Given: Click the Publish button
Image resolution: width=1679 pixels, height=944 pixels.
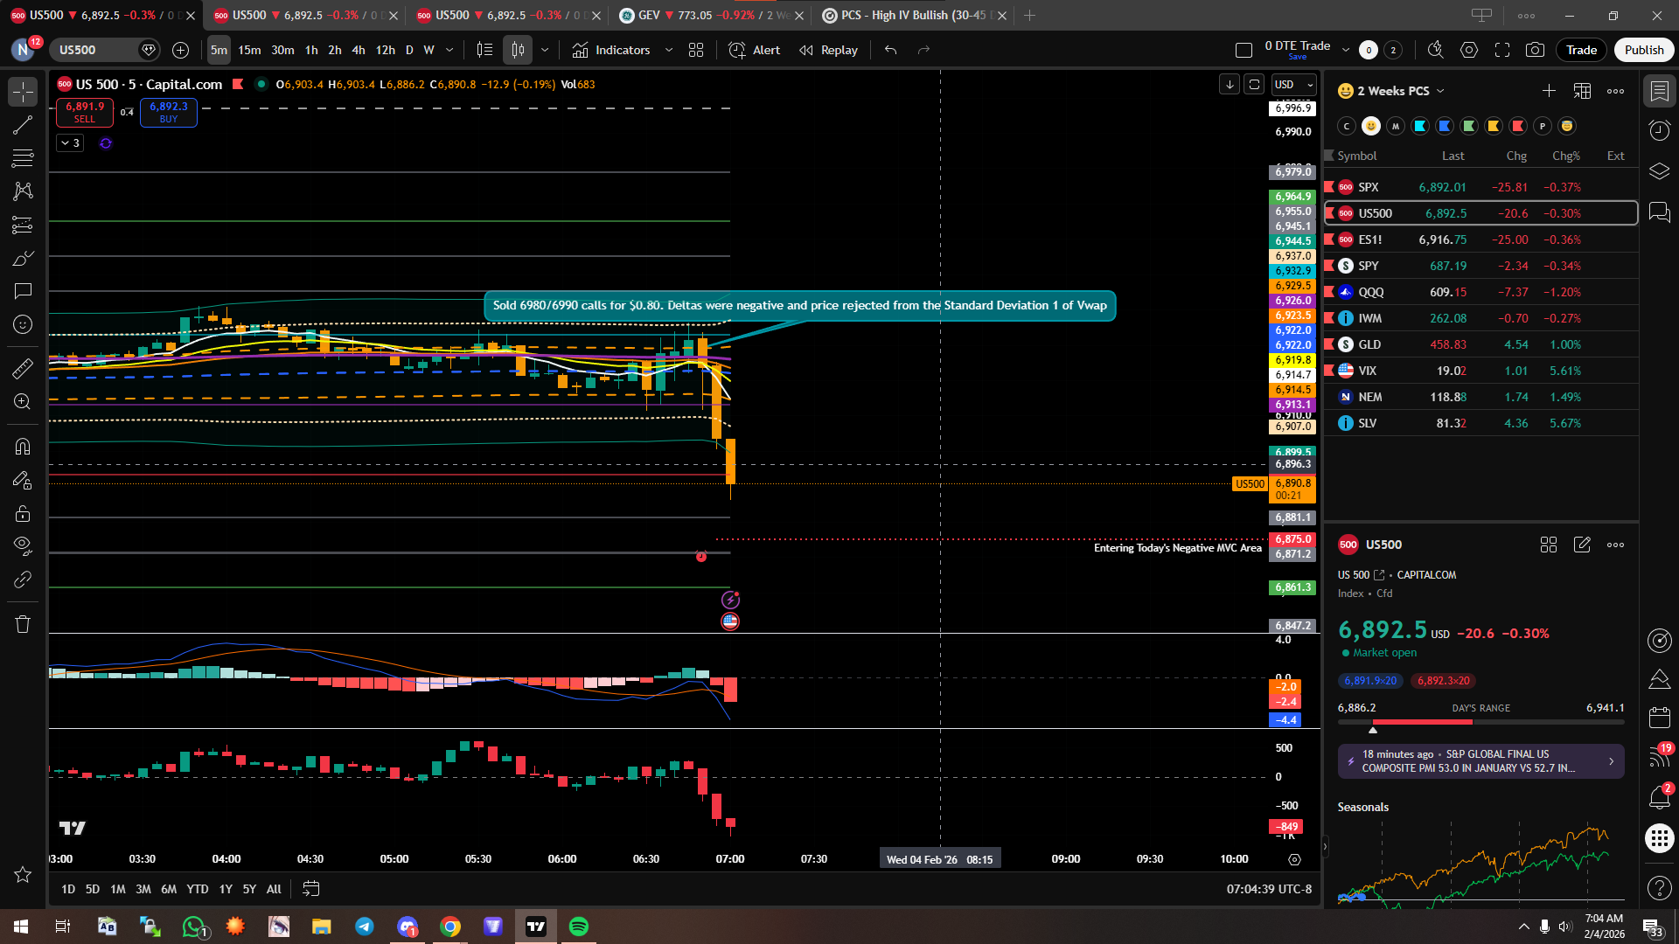Looking at the screenshot, I should pos(1643,50).
